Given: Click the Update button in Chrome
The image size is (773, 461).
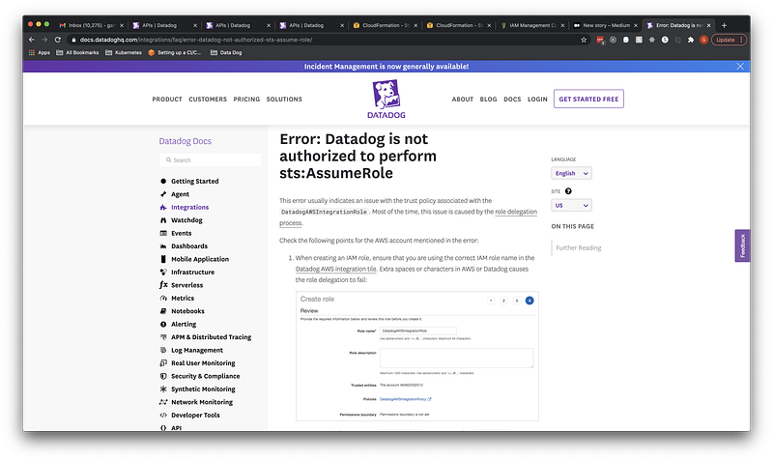Looking at the screenshot, I should tap(729, 40).
